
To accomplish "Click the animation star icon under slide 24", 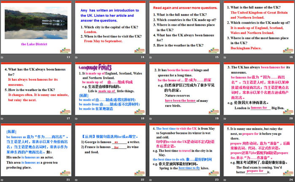I will pyautogui.click(x=224, y=180).
